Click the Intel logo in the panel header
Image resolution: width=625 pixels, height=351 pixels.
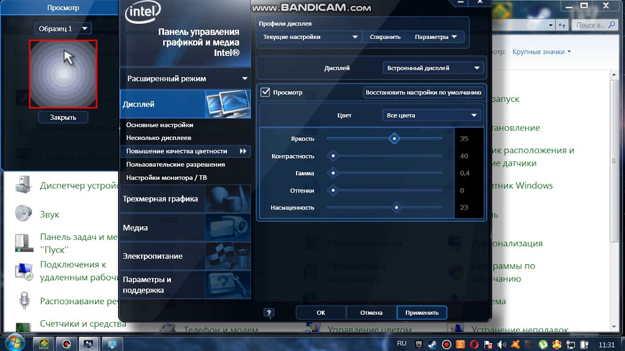143,13
